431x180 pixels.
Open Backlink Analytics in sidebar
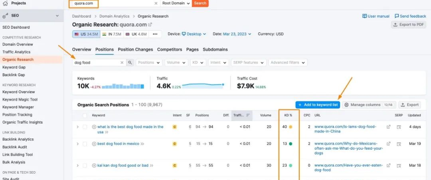18,139
